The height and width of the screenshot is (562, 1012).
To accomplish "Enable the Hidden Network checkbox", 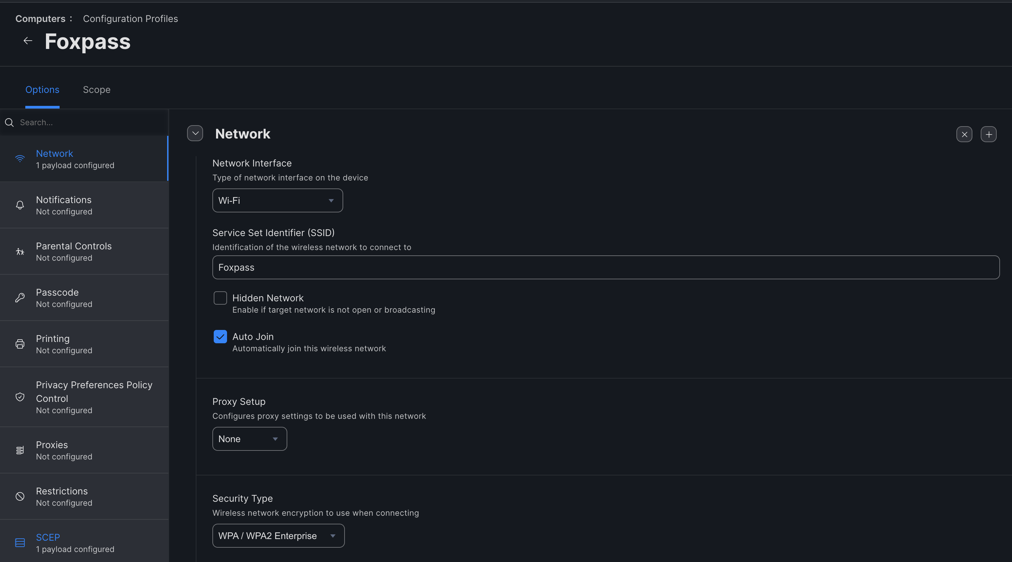I will coord(220,298).
